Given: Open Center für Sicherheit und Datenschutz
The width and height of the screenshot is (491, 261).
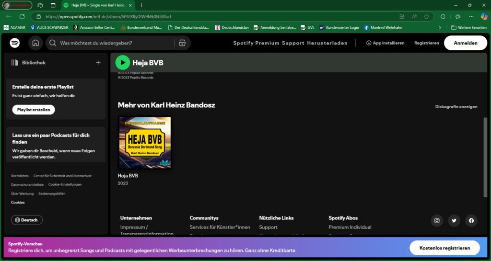Looking at the screenshot, I should tap(63, 176).
